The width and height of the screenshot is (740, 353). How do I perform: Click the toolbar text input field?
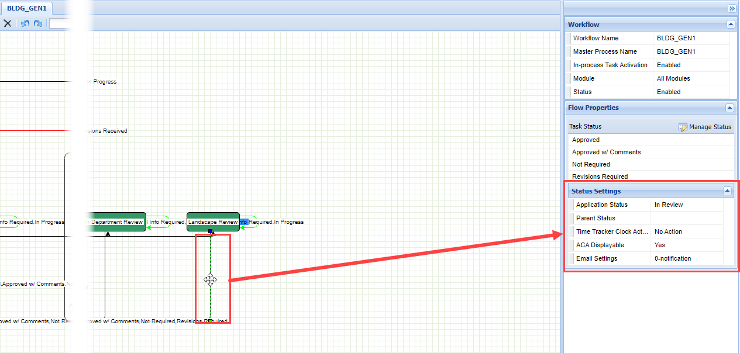(61, 23)
